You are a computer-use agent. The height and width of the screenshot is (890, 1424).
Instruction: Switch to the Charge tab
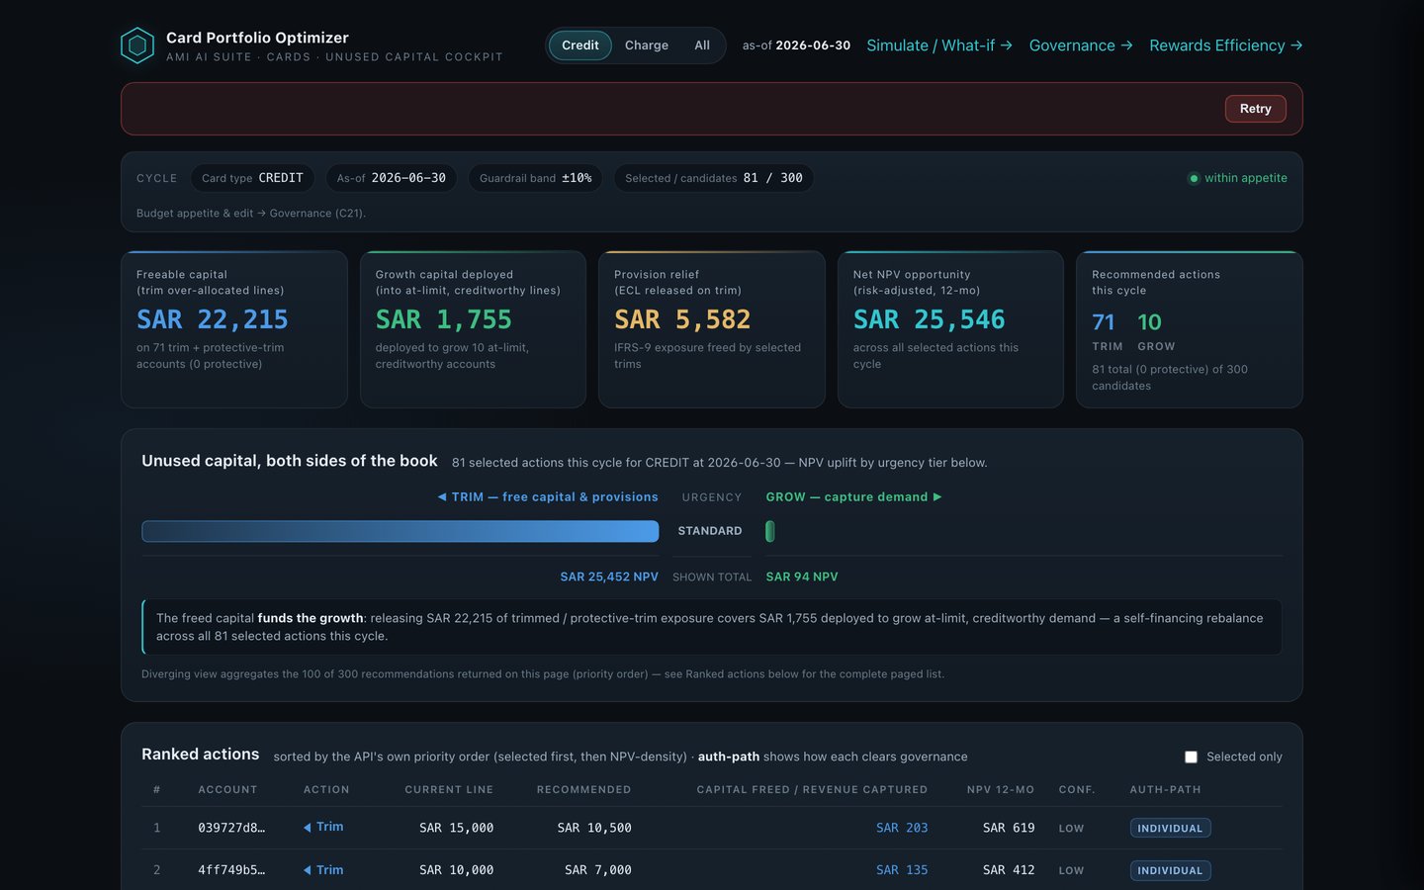click(x=647, y=45)
